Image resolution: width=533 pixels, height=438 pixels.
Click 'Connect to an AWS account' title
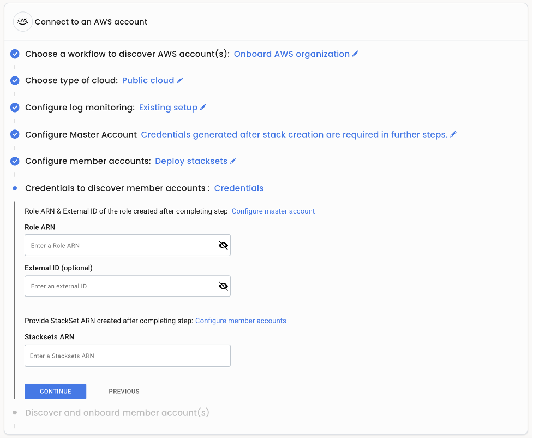[91, 22]
